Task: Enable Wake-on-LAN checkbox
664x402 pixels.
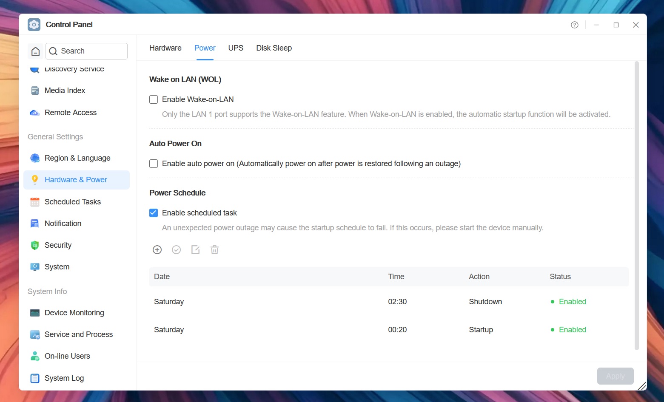Action: (154, 99)
